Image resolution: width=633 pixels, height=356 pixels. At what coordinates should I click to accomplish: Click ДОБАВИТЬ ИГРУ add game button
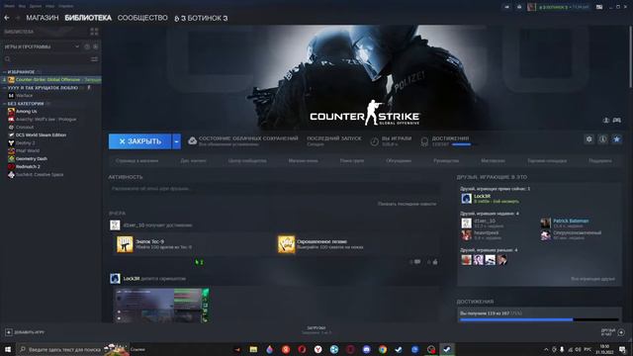(25, 332)
